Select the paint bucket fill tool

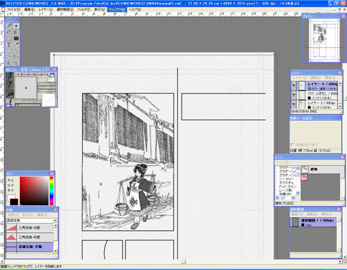[x=9, y=32]
